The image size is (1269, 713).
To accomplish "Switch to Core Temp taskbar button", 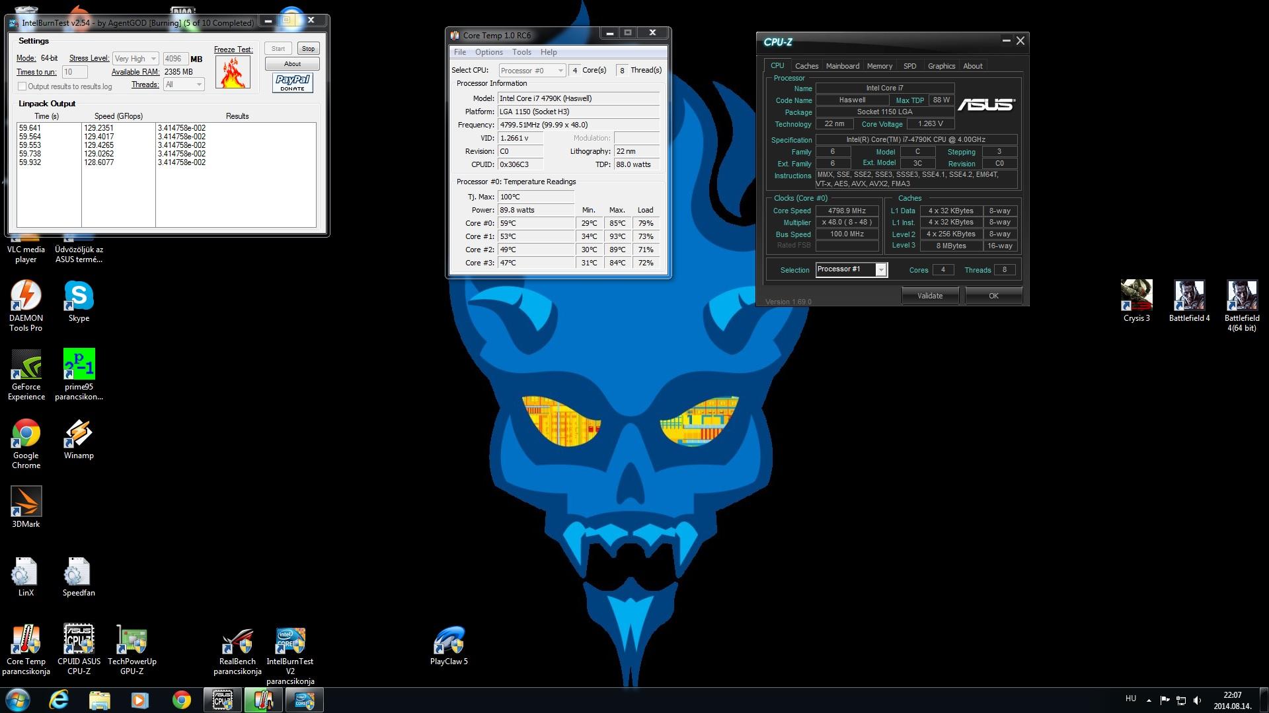I will (263, 700).
